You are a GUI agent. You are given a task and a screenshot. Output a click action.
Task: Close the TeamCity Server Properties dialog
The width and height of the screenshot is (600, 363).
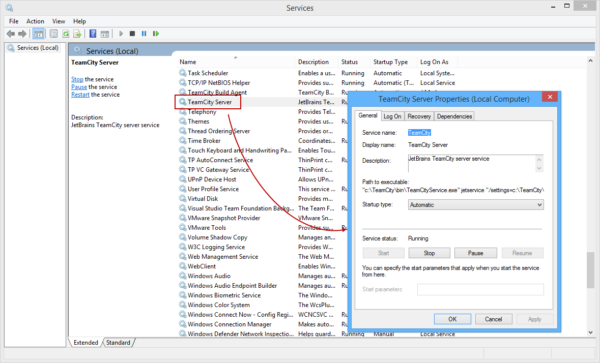(550, 97)
